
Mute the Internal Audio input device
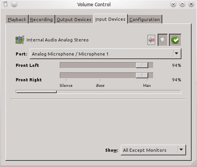(151, 40)
